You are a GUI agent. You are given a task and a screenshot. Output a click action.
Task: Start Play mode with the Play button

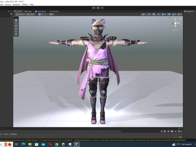tap(94, 8)
